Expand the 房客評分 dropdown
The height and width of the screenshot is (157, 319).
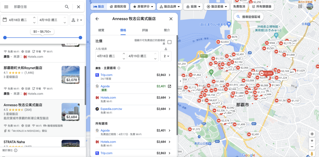[x=143, y=7]
